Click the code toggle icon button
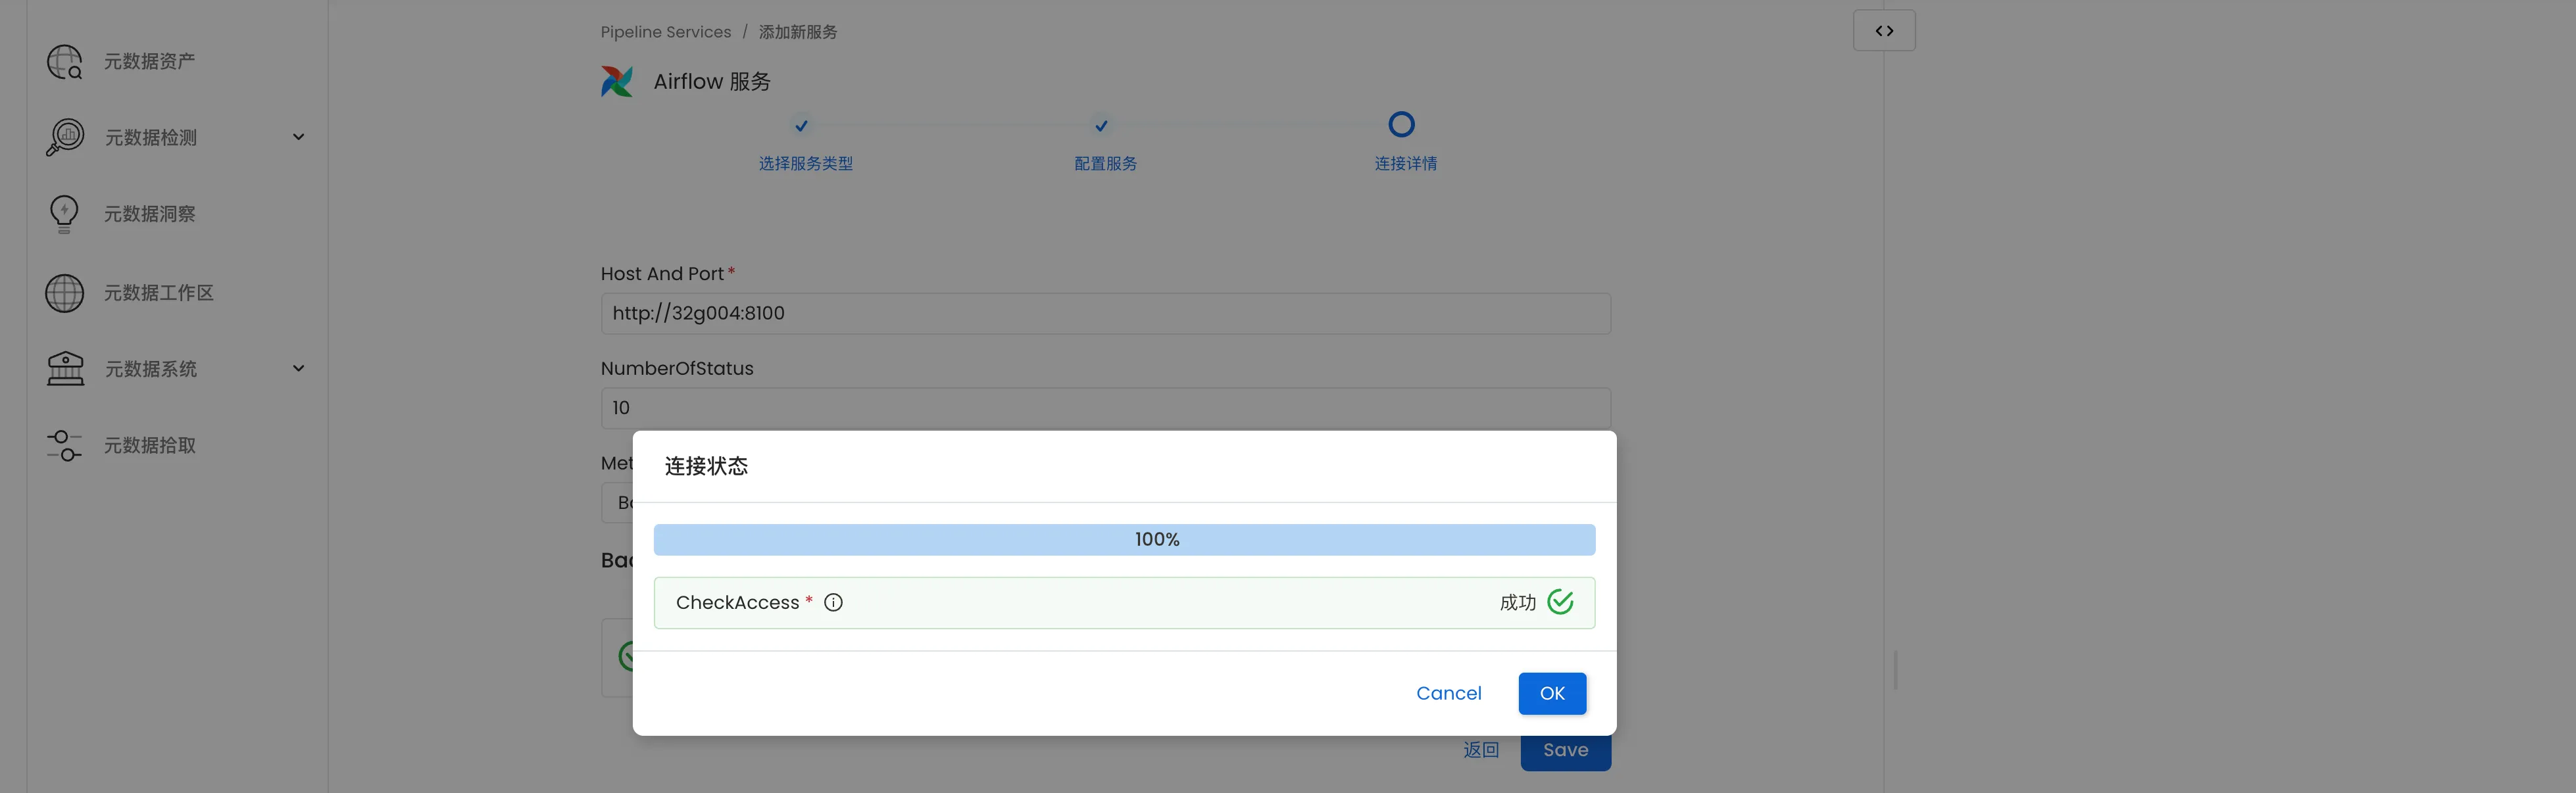The width and height of the screenshot is (2576, 793). click(x=1884, y=31)
